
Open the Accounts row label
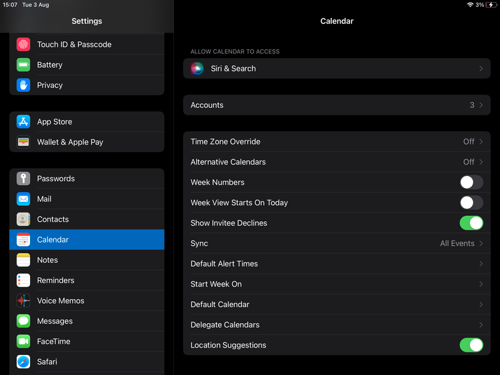(207, 105)
